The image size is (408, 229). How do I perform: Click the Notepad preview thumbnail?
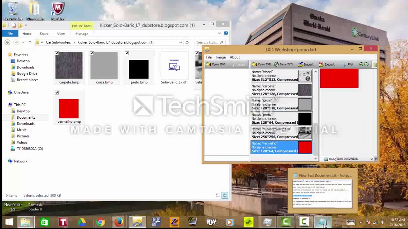[323, 193]
